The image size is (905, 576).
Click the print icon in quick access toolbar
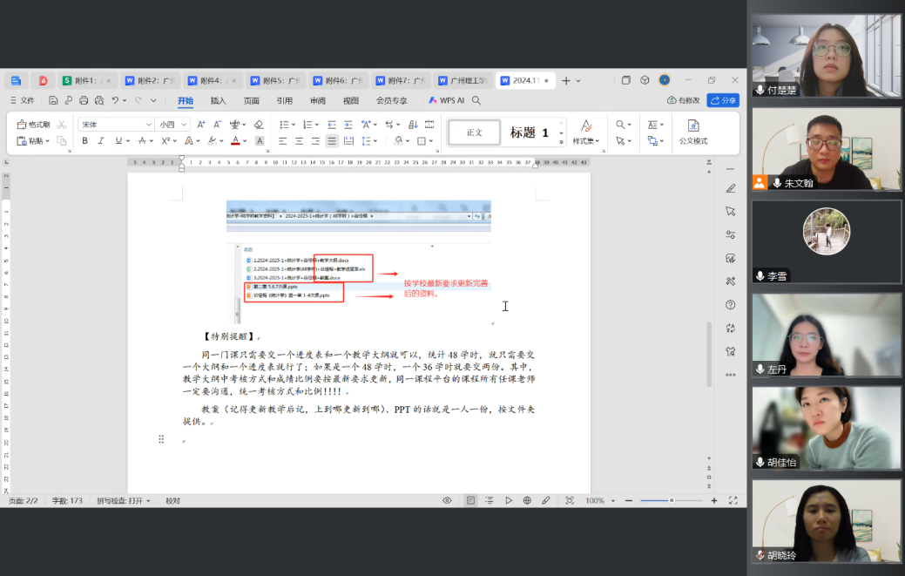[84, 101]
